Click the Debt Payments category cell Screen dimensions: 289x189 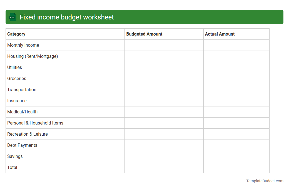coord(22,145)
